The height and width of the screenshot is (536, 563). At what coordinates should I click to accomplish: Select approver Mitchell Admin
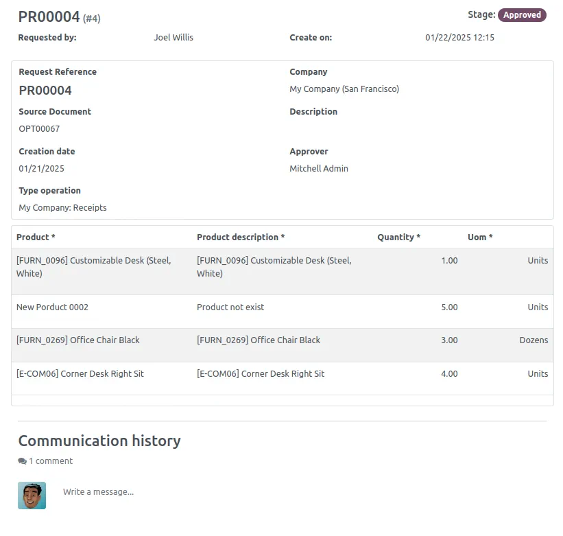coord(319,168)
